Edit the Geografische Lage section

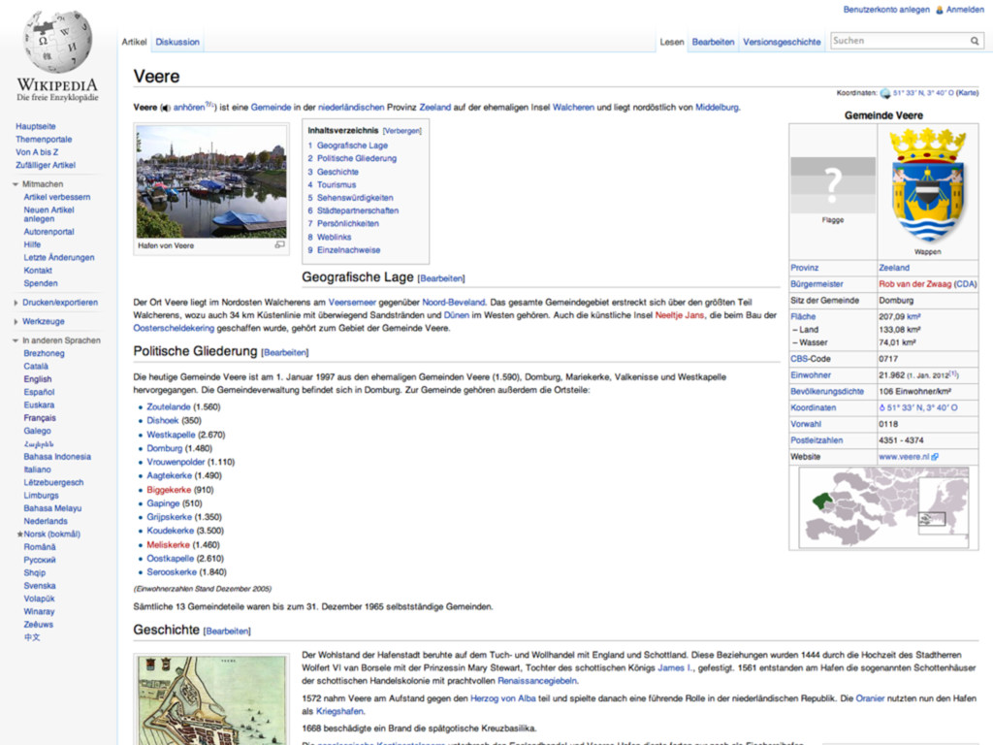coord(441,278)
